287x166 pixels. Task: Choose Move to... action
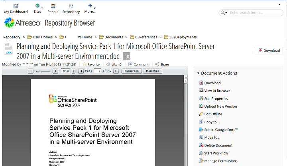point(210,137)
